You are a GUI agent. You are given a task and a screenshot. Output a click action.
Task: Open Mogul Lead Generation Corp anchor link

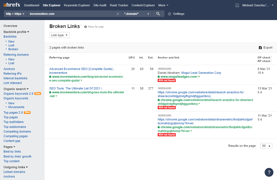(201, 73)
